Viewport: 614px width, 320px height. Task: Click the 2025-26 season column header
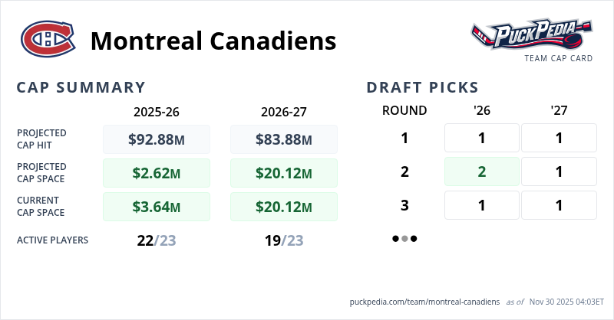pyautogui.click(x=157, y=111)
